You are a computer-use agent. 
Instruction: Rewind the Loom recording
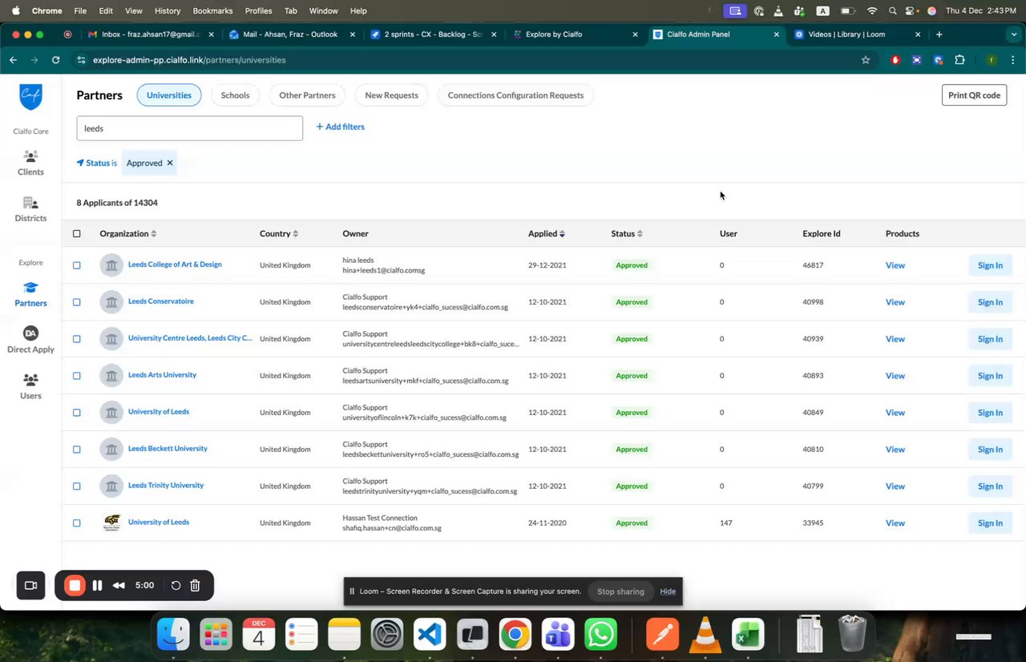(119, 585)
